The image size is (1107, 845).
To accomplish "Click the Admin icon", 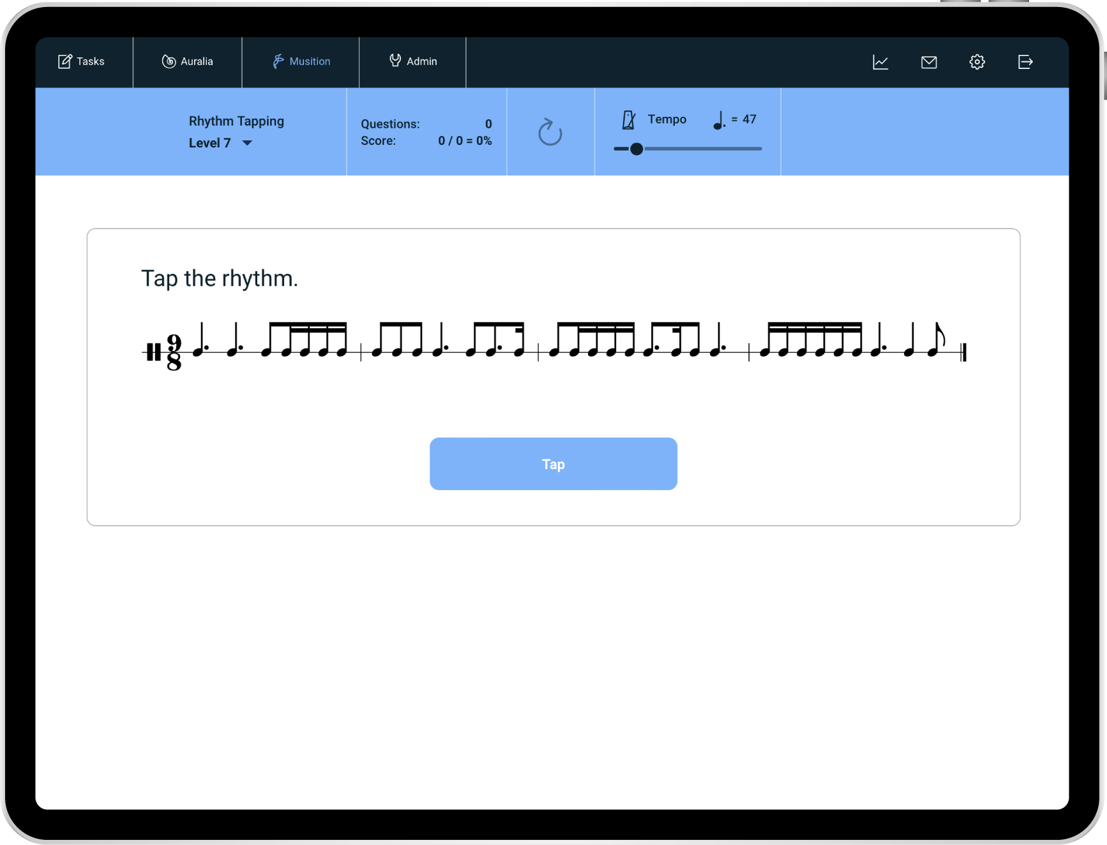I will [395, 61].
